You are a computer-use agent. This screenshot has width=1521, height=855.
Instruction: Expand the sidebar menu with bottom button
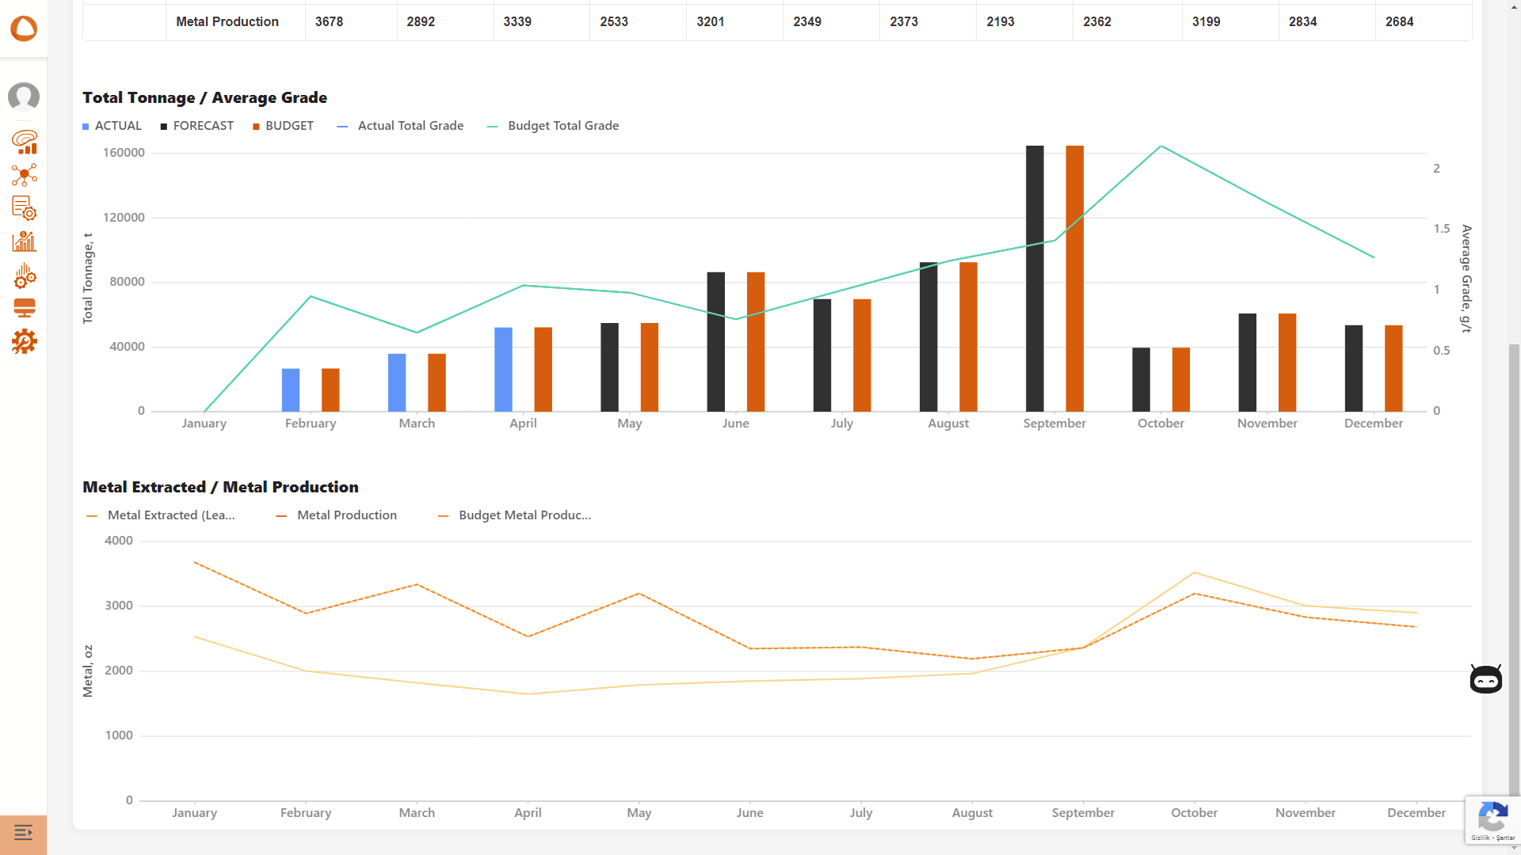(24, 833)
